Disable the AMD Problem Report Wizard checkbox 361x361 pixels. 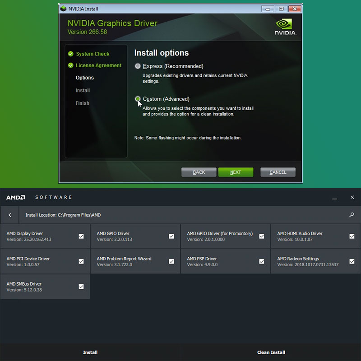click(x=171, y=261)
